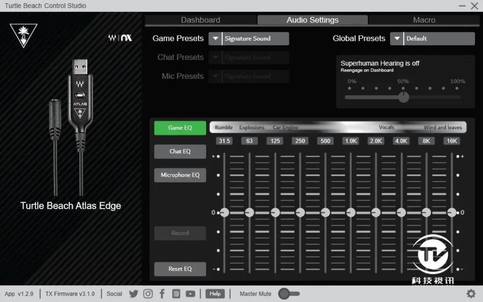This screenshot has height=302, width=483.
Task: Click the 16K EQ slider knob
Action: (x=452, y=213)
